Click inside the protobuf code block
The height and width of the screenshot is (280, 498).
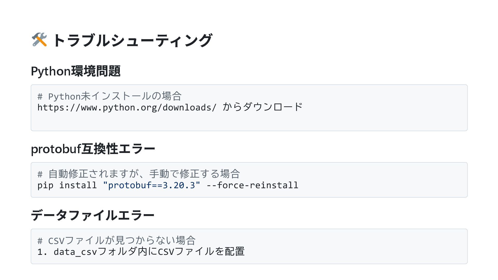tap(249, 180)
